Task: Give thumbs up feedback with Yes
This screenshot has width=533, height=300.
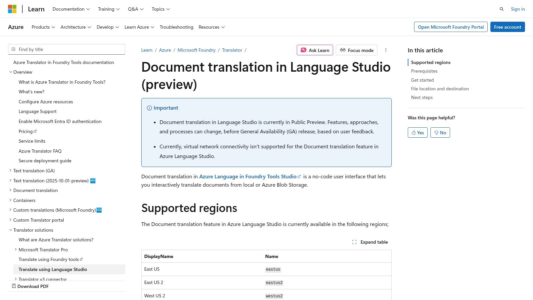Action: point(417,132)
